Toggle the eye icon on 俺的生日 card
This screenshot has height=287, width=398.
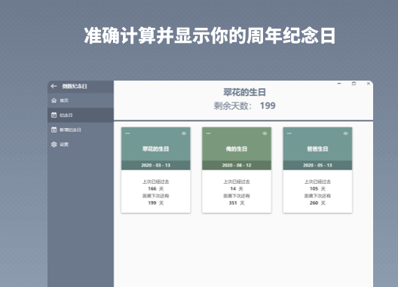coord(265,133)
